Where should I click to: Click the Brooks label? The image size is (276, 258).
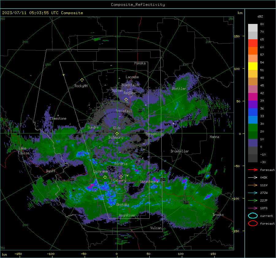pyautogui.click(x=218, y=215)
